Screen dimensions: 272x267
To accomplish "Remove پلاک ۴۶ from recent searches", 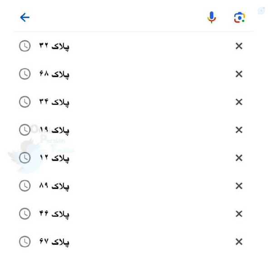I will point(239,214).
